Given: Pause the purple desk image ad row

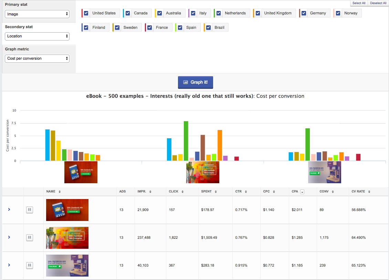Looking at the screenshot, I should pos(30,265).
